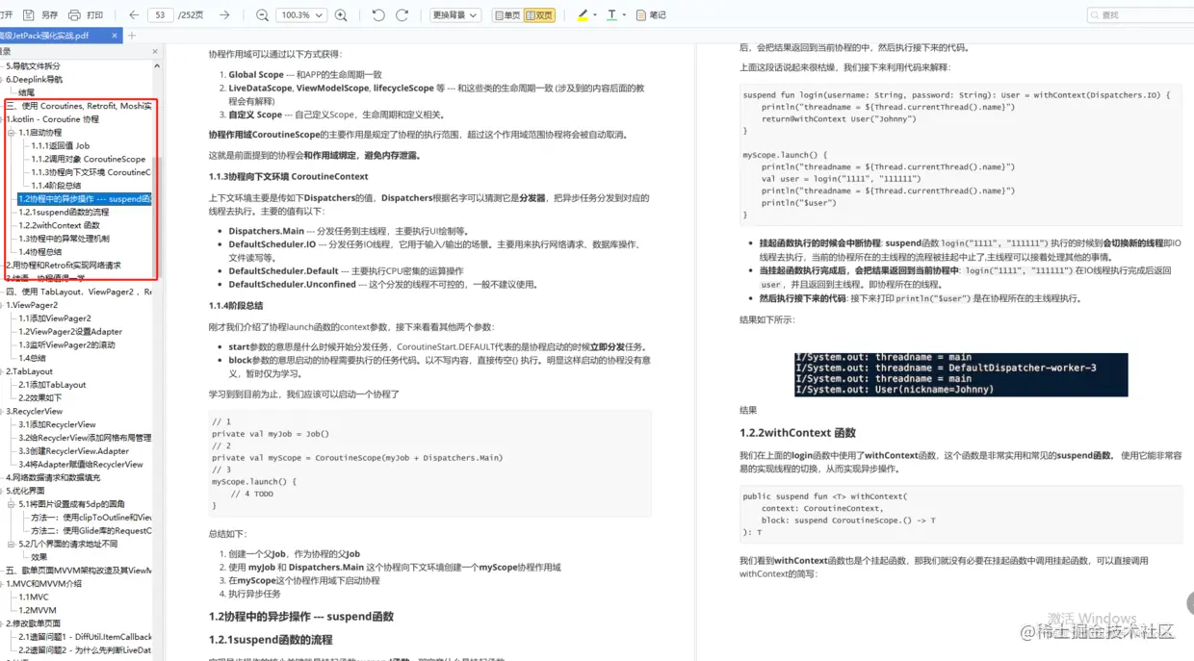
Task: Open the Notes (笔记) tool
Action: pos(651,15)
